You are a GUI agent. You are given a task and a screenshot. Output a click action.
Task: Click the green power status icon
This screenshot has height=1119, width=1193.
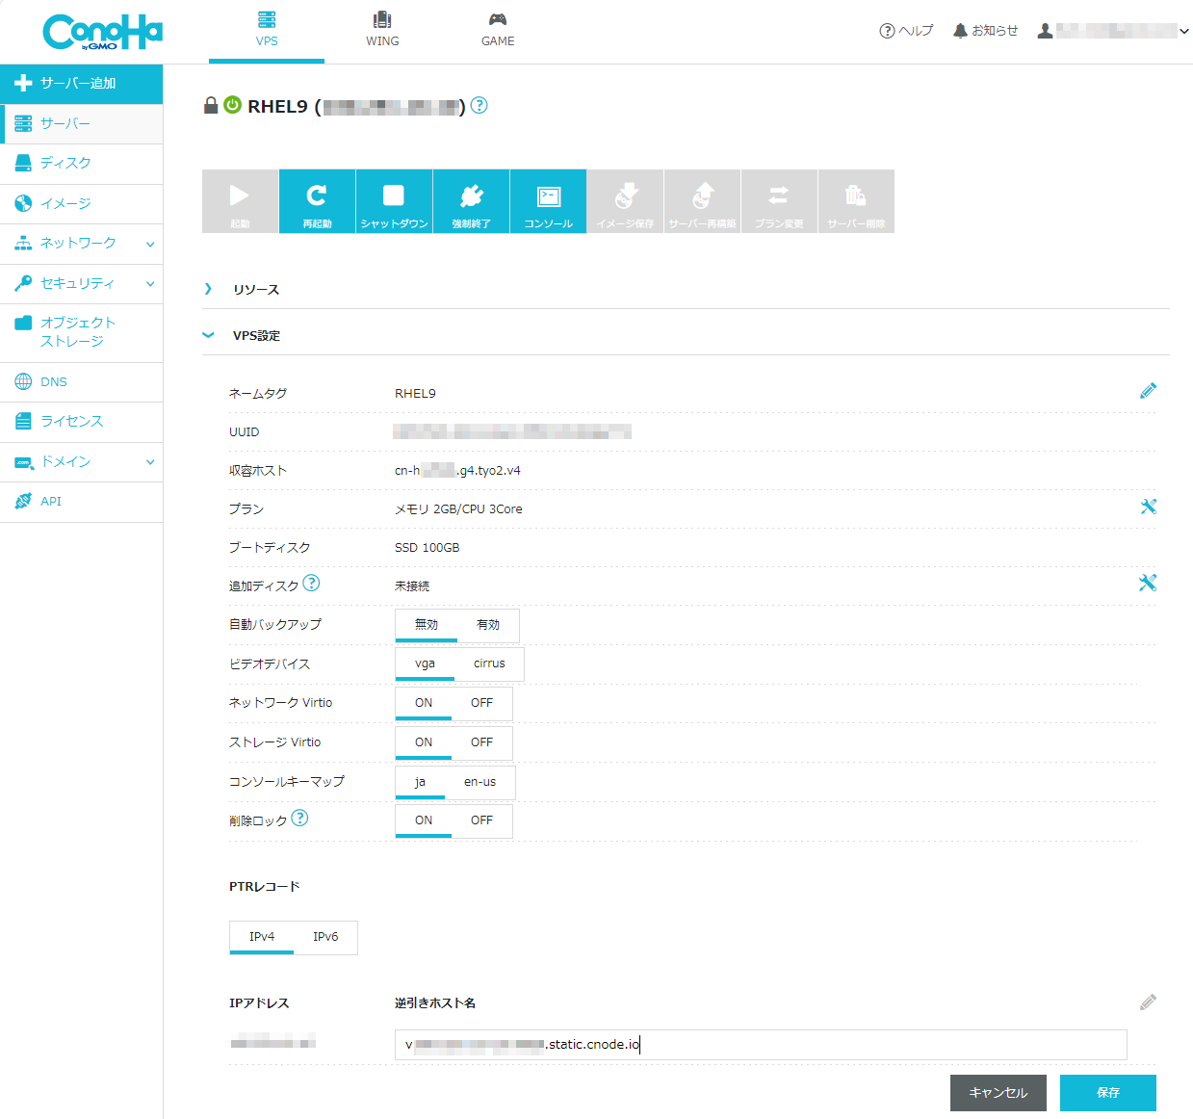pos(232,105)
